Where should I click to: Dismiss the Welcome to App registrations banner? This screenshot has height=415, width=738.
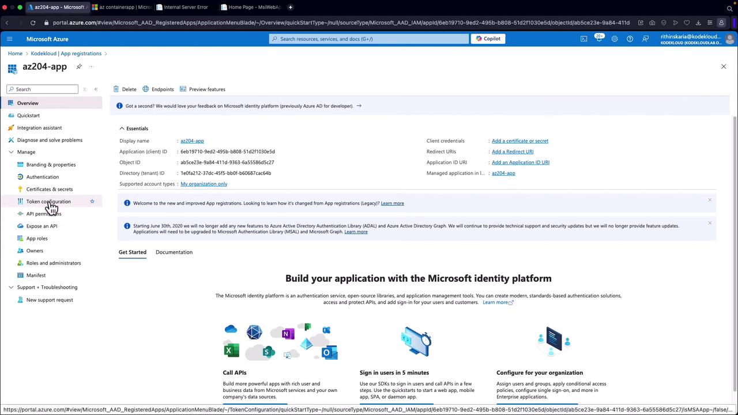710,200
